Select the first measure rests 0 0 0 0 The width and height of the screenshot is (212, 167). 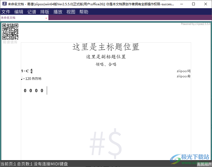(34, 91)
